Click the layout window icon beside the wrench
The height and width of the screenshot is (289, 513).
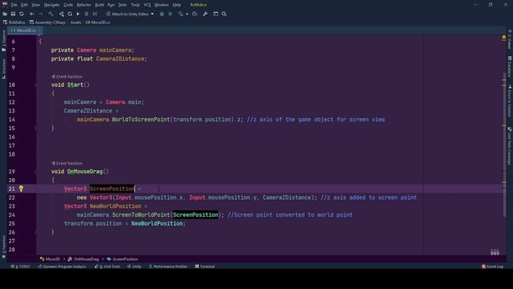216,14
